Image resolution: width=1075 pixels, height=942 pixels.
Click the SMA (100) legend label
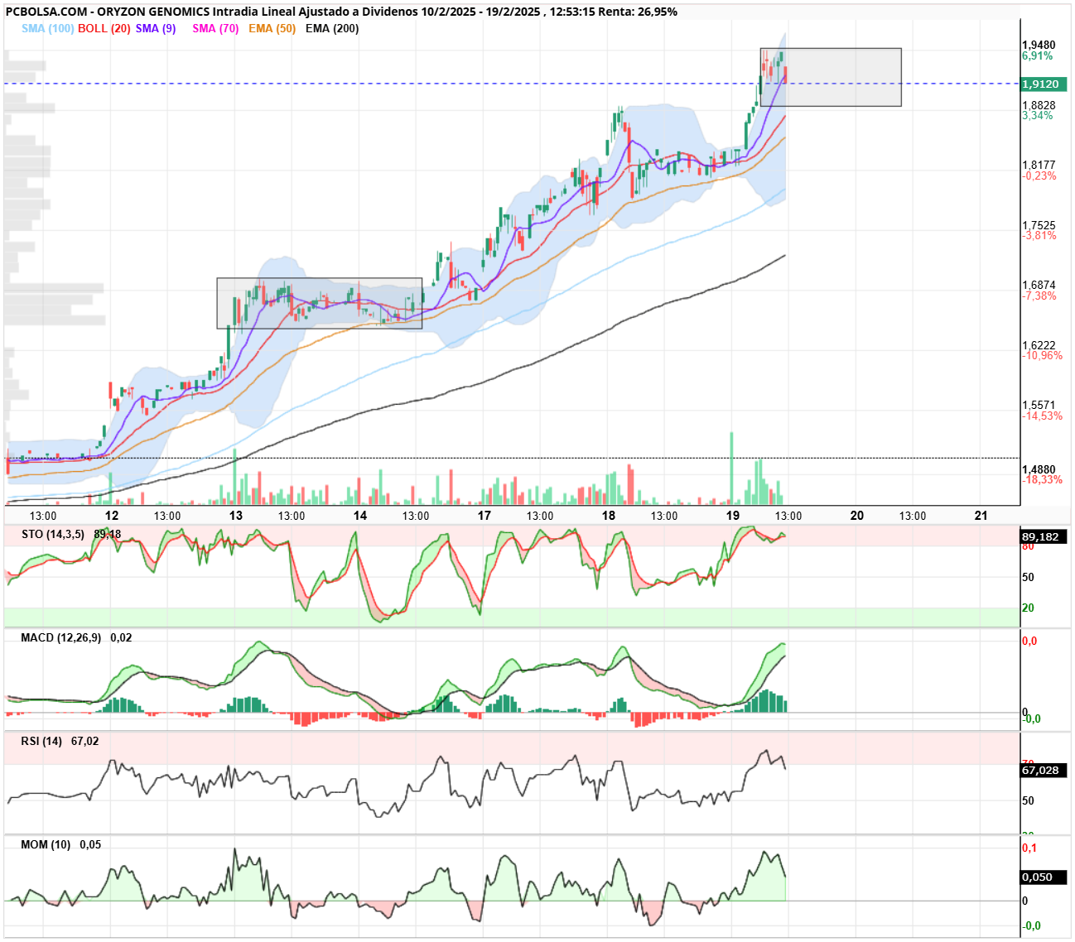click(48, 28)
